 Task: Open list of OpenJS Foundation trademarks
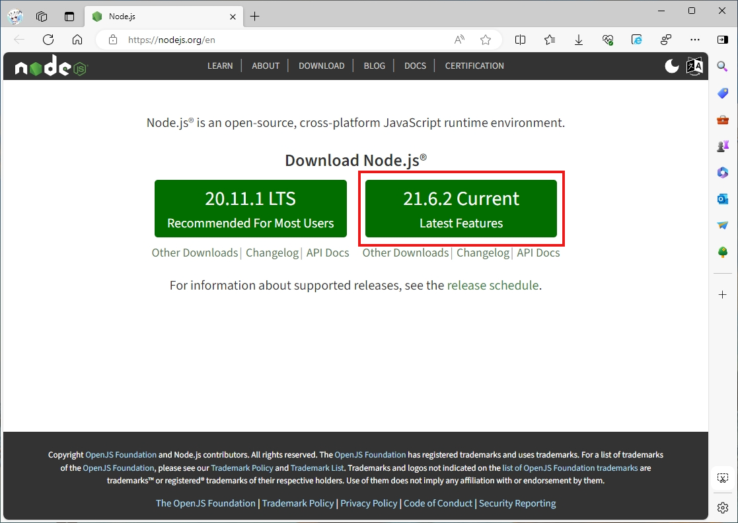pyautogui.click(x=570, y=468)
